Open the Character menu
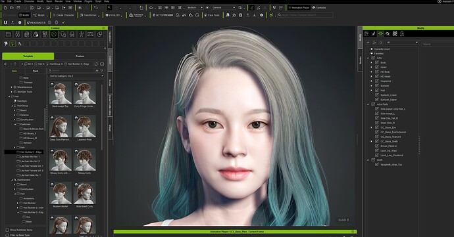Screen dimensions: 454x237 tap(29, 1)
